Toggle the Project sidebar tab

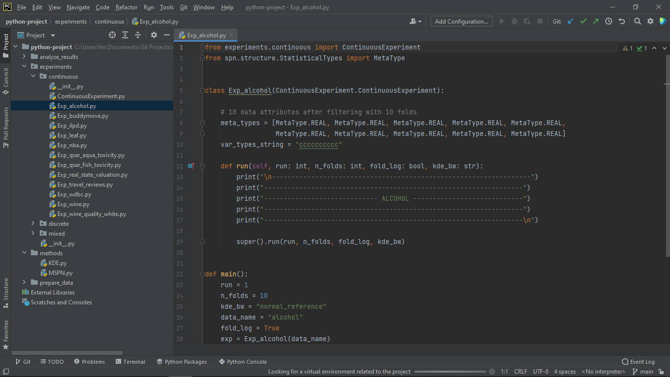tap(5, 45)
